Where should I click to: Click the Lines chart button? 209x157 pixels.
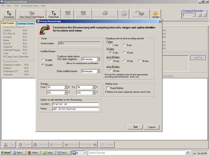9,144
